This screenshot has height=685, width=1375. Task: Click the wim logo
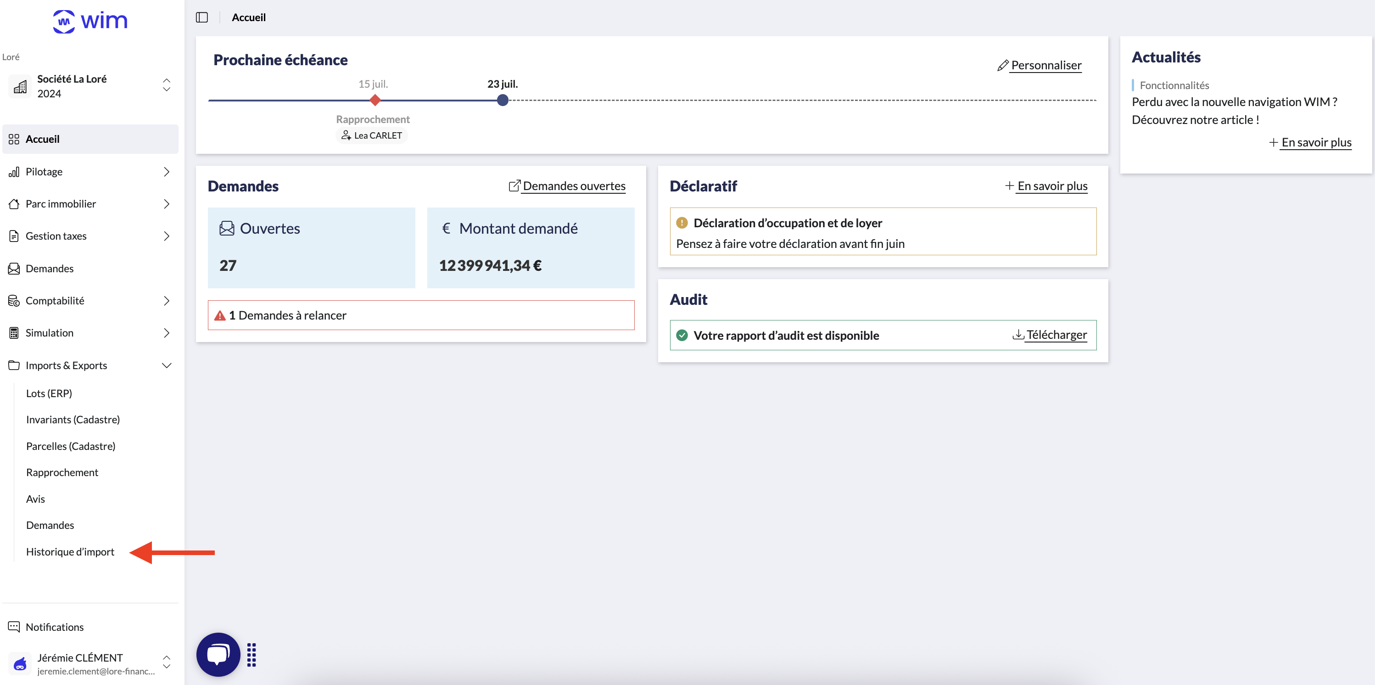click(90, 22)
